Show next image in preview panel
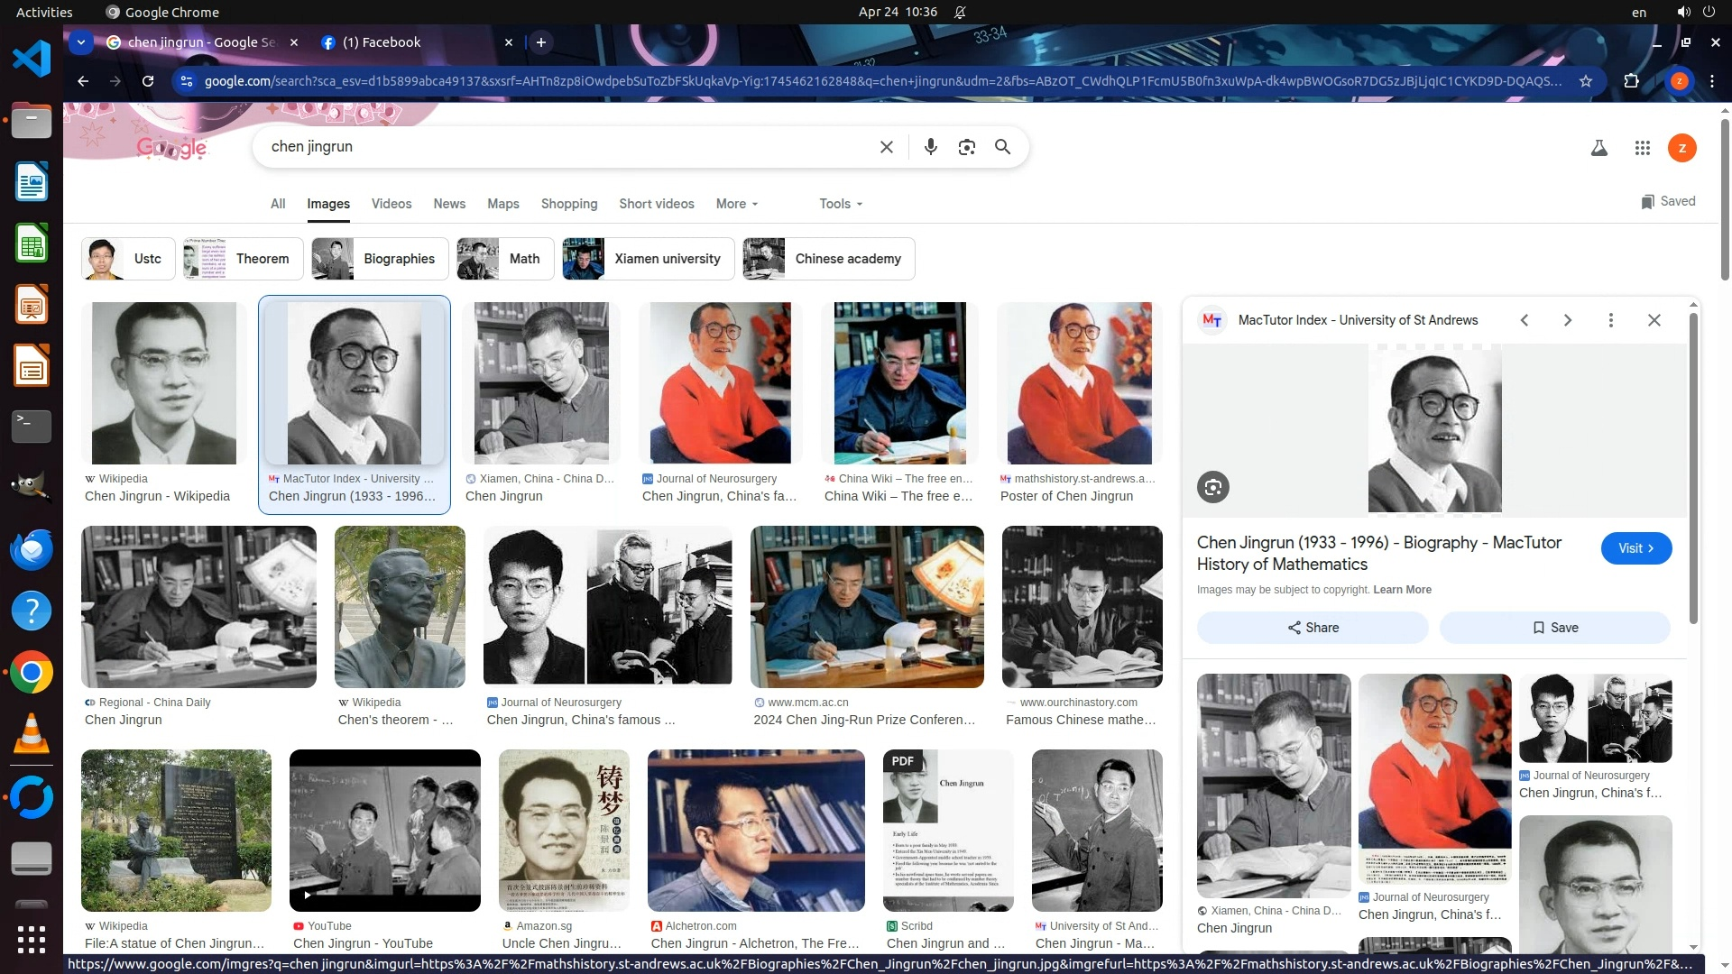This screenshot has height=974, width=1732. [x=1567, y=320]
